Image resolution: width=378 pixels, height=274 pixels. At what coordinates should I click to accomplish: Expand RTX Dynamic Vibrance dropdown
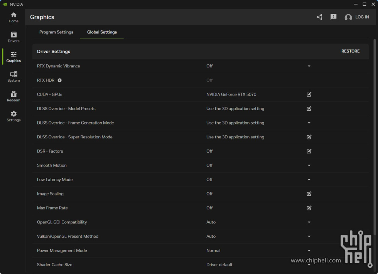pos(309,66)
